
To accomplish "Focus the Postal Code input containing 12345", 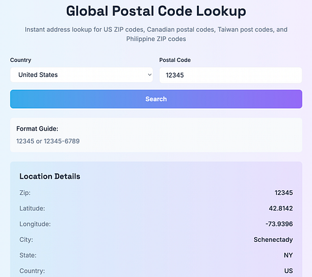I will click(x=231, y=75).
